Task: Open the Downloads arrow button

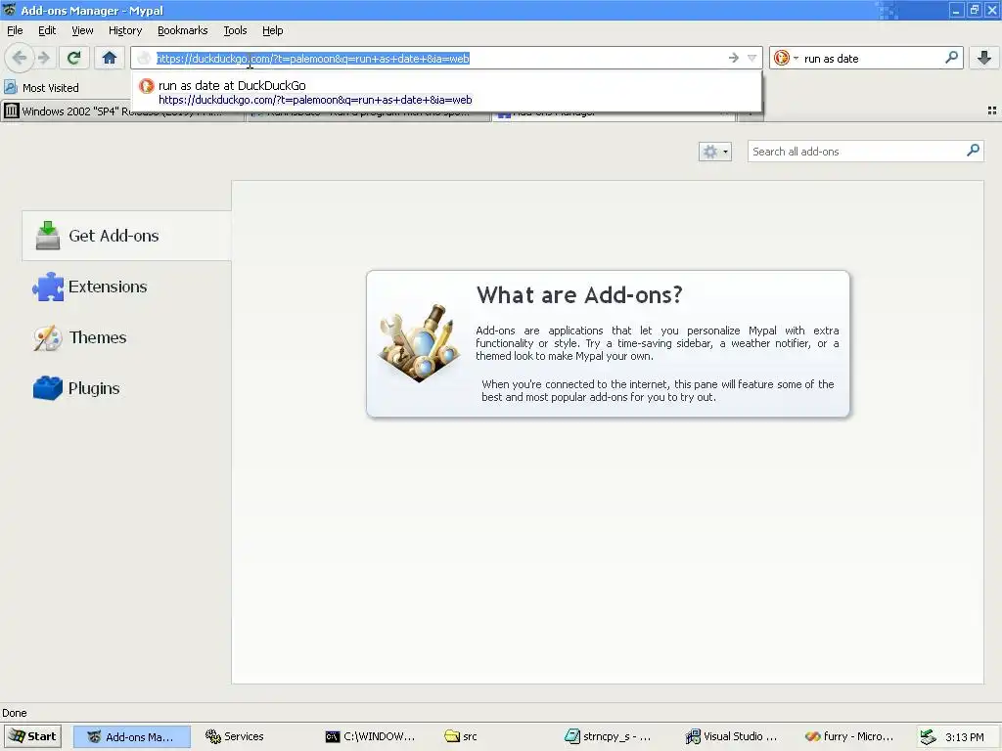Action: click(x=984, y=58)
